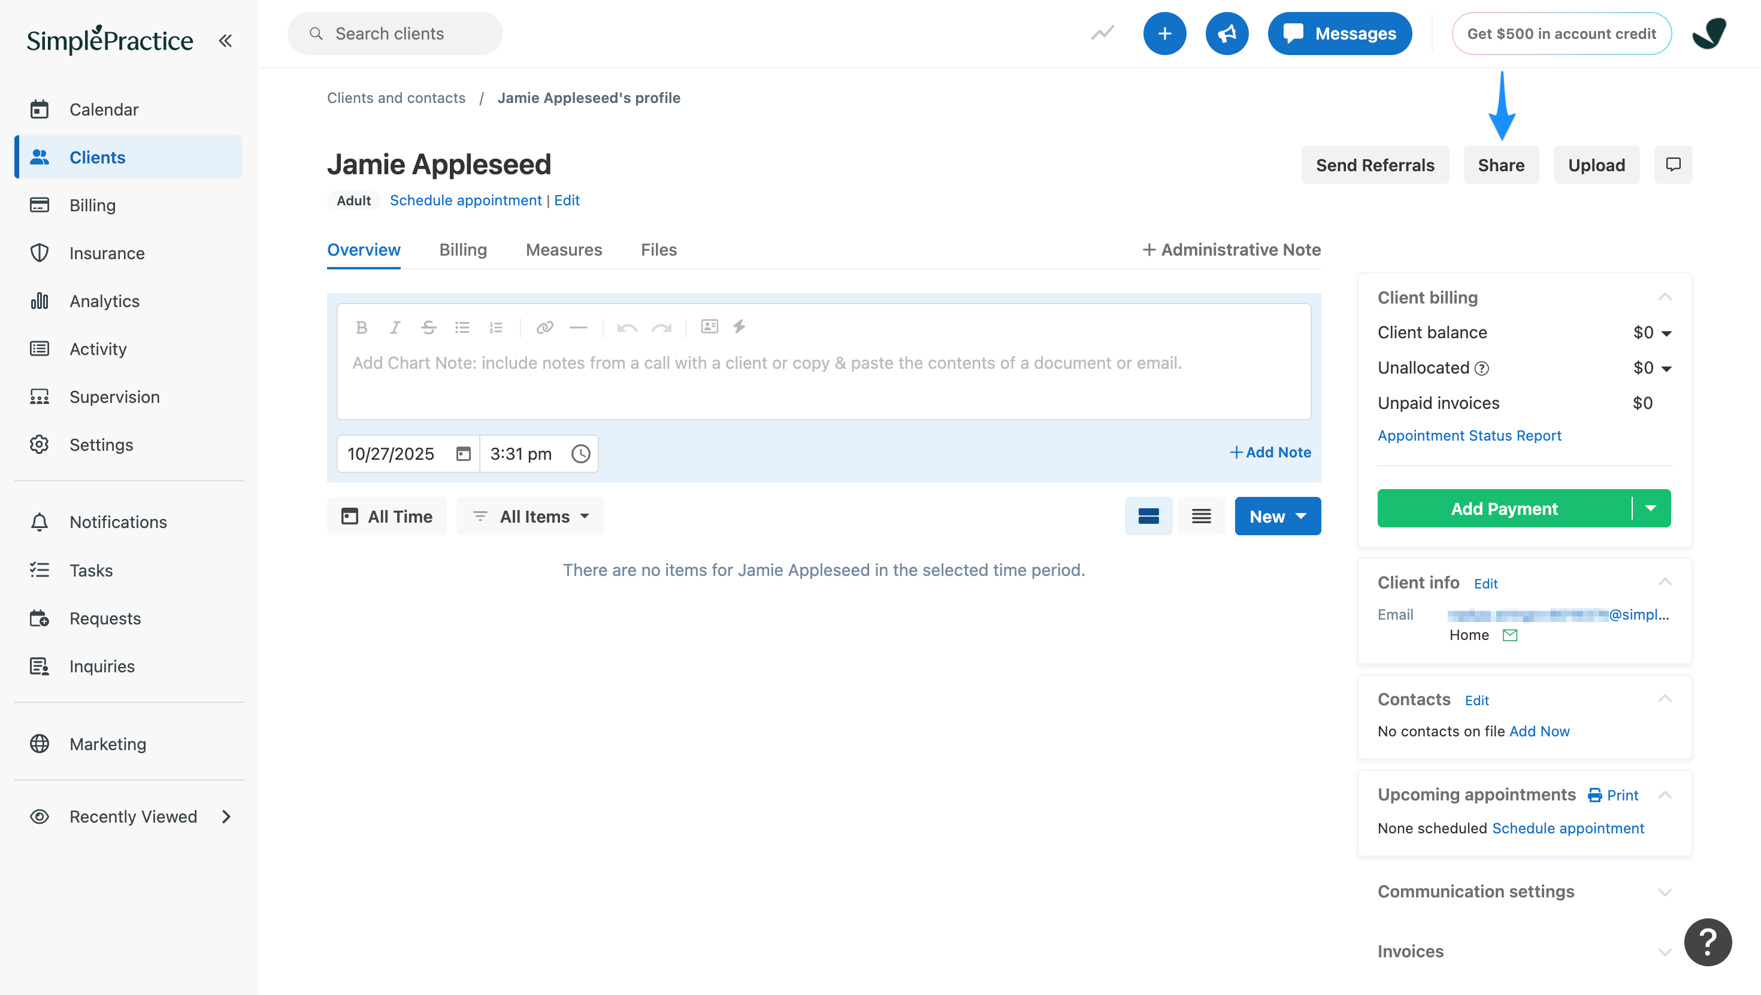Viewport: 1761px width, 995px height.
Task: Insert a link in the chart note
Action: click(544, 327)
